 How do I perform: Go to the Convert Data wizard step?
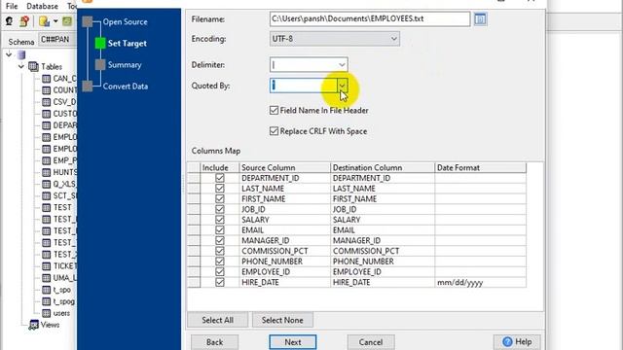(x=126, y=87)
